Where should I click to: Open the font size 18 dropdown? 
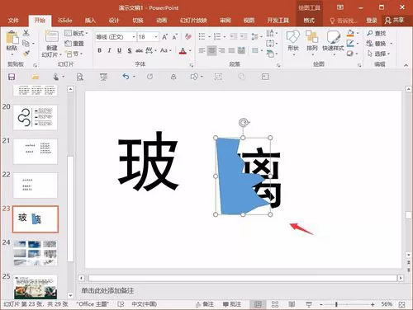tap(156, 36)
